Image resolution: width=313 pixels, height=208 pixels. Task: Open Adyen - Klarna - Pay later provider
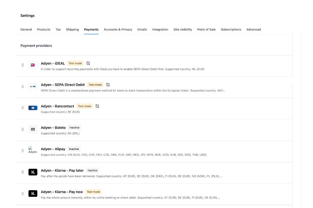click(x=62, y=170)
